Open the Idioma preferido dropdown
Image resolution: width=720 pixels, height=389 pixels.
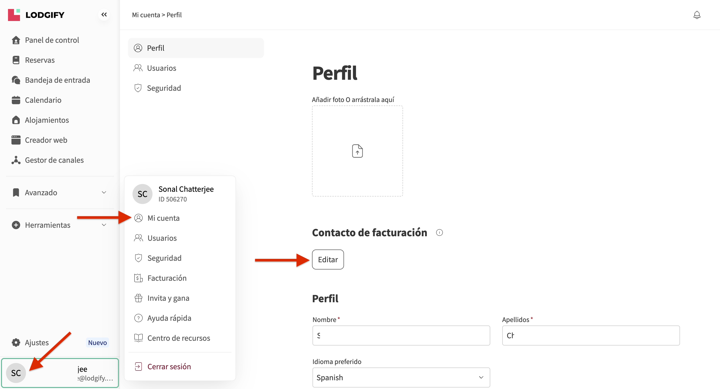pos(401,377)
